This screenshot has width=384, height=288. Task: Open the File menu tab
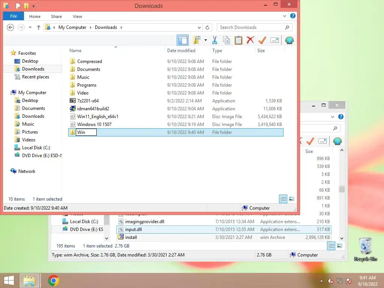[x=13, y=16]
